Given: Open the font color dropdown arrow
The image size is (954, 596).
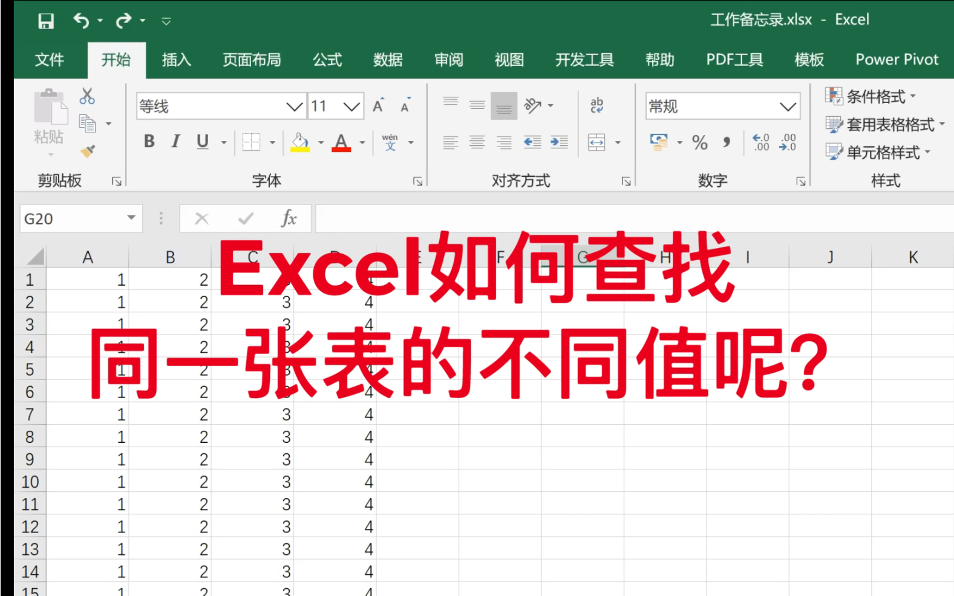Looking at the screenshot, I should [362, 143].
